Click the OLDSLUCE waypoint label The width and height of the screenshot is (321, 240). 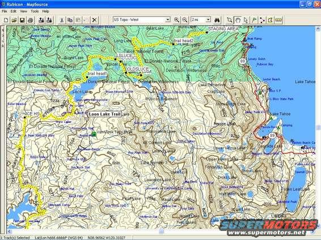138,69
